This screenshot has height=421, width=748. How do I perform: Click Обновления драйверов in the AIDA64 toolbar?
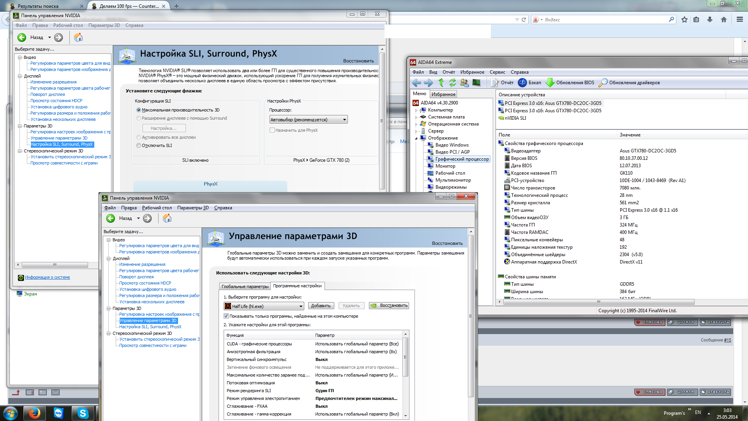point(629,83)
